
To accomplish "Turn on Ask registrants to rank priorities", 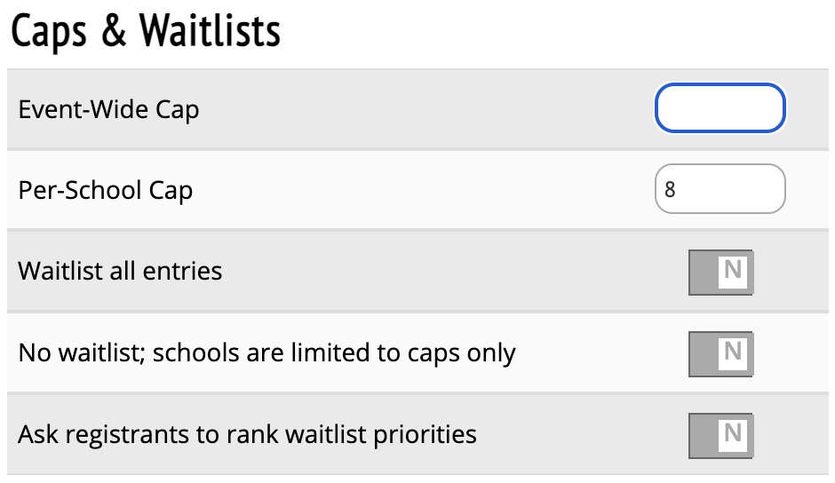I will click(x=720, y=435).
